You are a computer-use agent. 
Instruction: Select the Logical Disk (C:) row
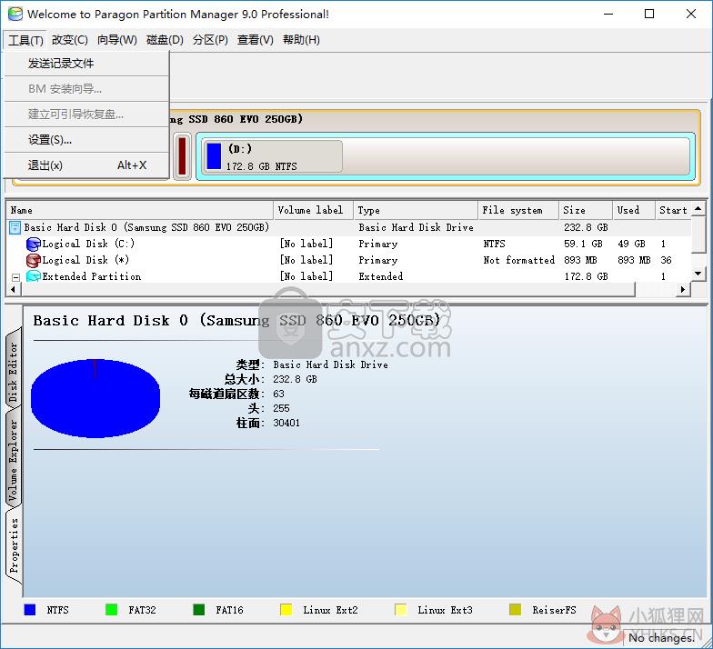[x=349, y=244]
